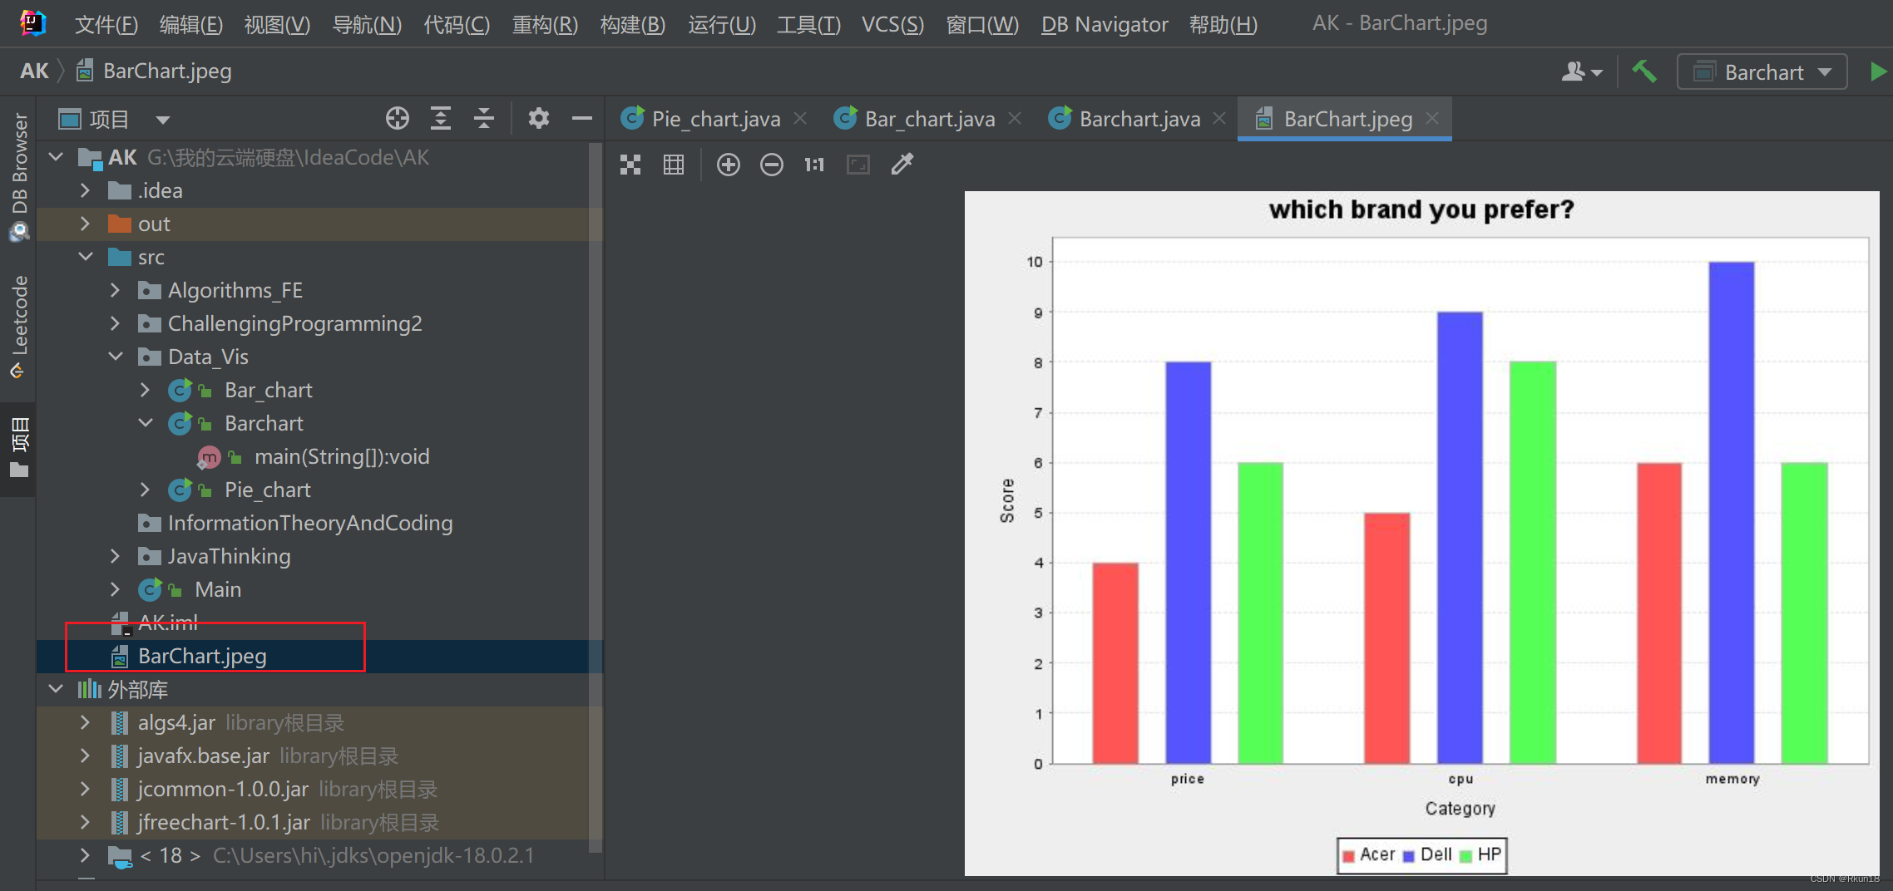The width and height of the screenshot is (1893, 891).
Task: Expand the out folder
Action: (x=85, y=224)
